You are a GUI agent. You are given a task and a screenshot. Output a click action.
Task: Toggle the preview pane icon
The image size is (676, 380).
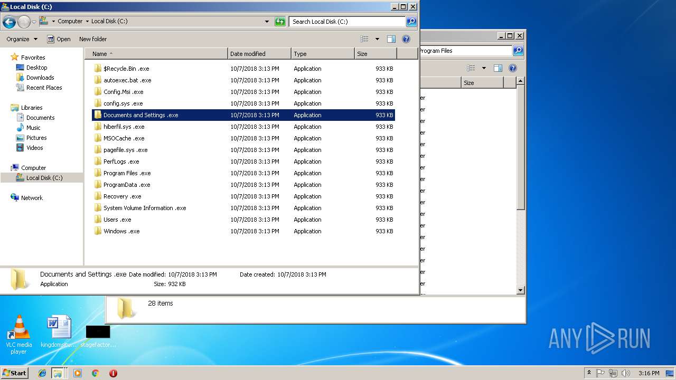coord(391,39)
